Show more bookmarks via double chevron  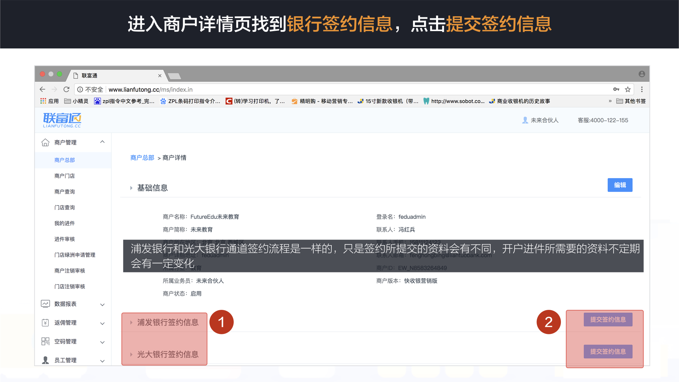(x=610, y=101)
